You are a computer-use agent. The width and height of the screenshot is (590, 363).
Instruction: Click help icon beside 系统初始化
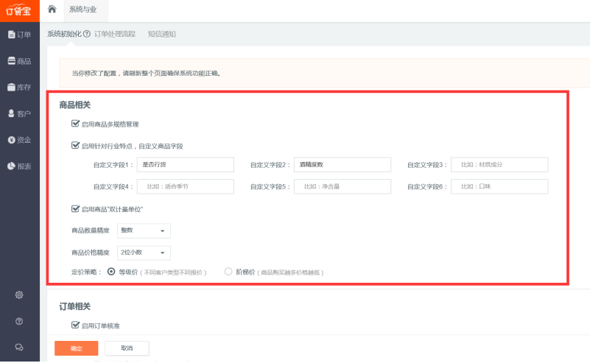[86, 34]
